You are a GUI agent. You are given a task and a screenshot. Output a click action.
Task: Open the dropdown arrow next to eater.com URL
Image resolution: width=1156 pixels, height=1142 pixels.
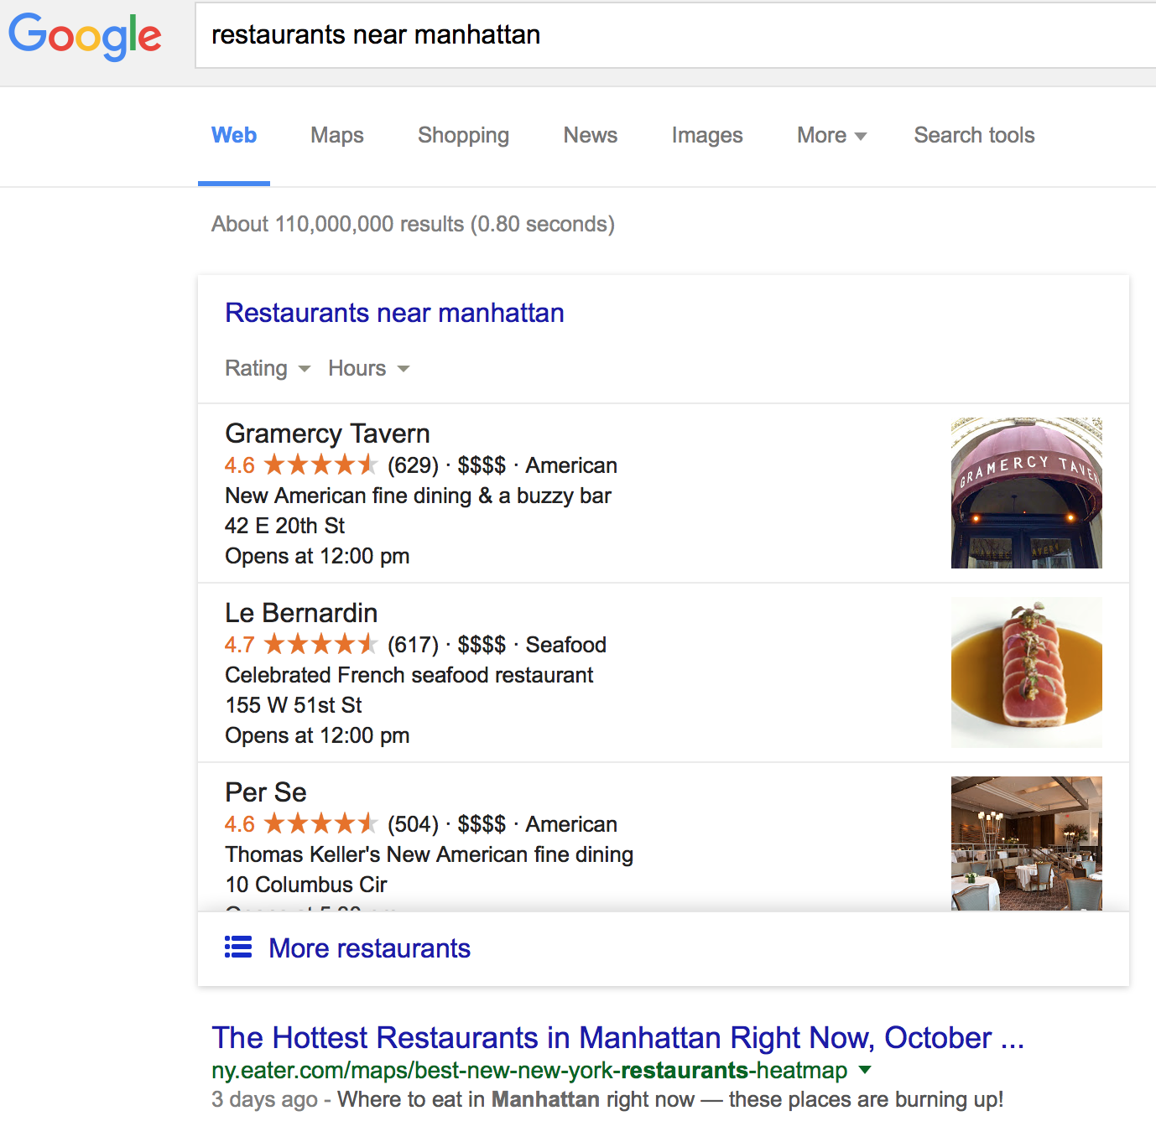(865, 1070)
